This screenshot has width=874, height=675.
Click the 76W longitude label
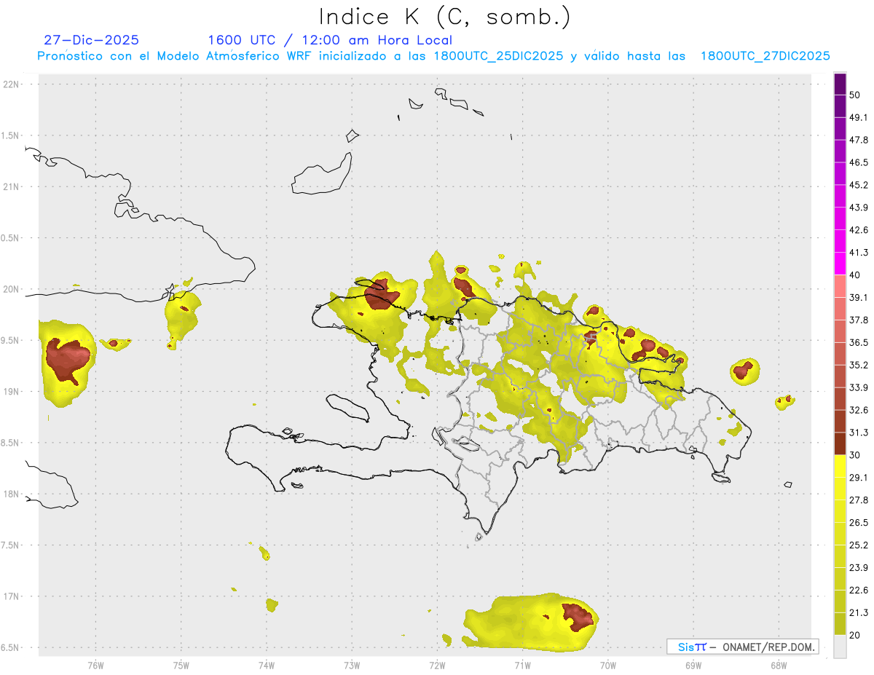(x=95, y=666)
